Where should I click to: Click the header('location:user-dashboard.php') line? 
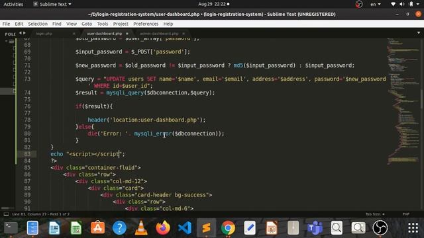coord(146,120)
